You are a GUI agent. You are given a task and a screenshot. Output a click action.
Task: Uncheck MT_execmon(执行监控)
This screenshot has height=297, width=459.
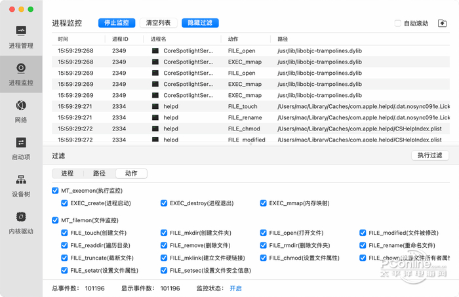point(55,191)
